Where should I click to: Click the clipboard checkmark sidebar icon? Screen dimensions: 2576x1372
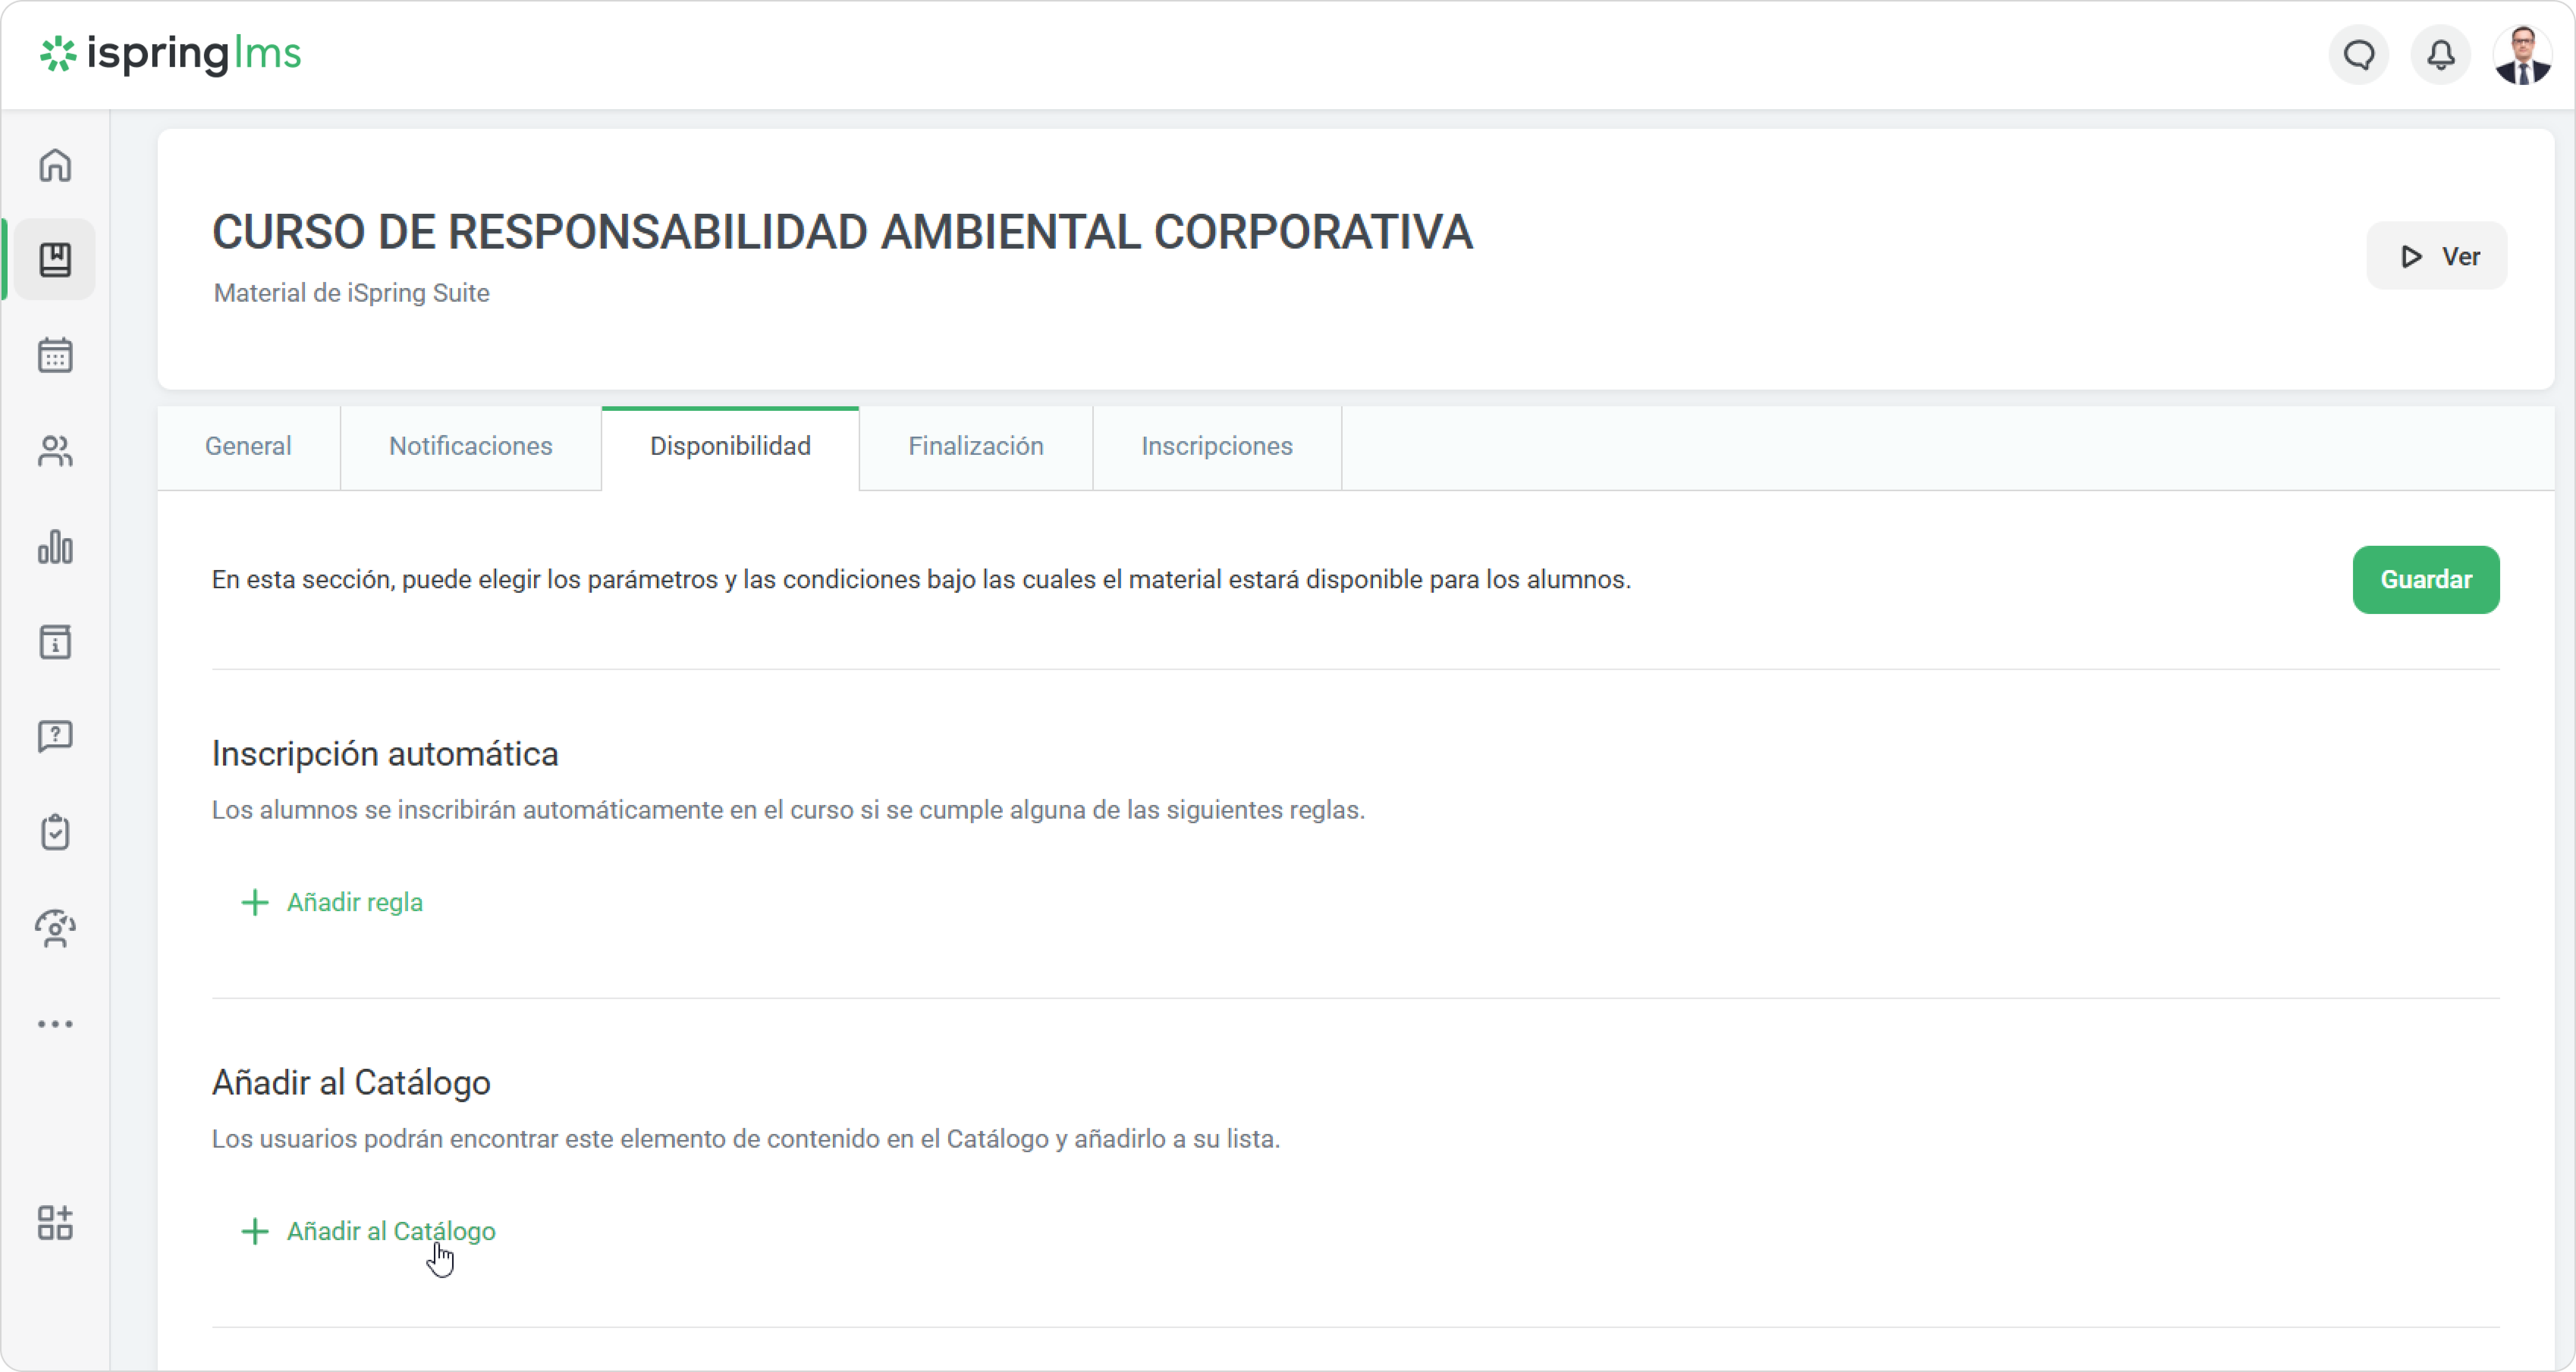coord(55,832)
